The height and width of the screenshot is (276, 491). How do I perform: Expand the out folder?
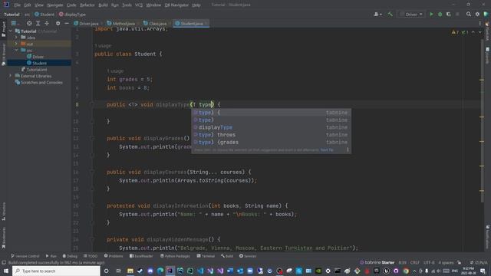(x=16, y=44)
